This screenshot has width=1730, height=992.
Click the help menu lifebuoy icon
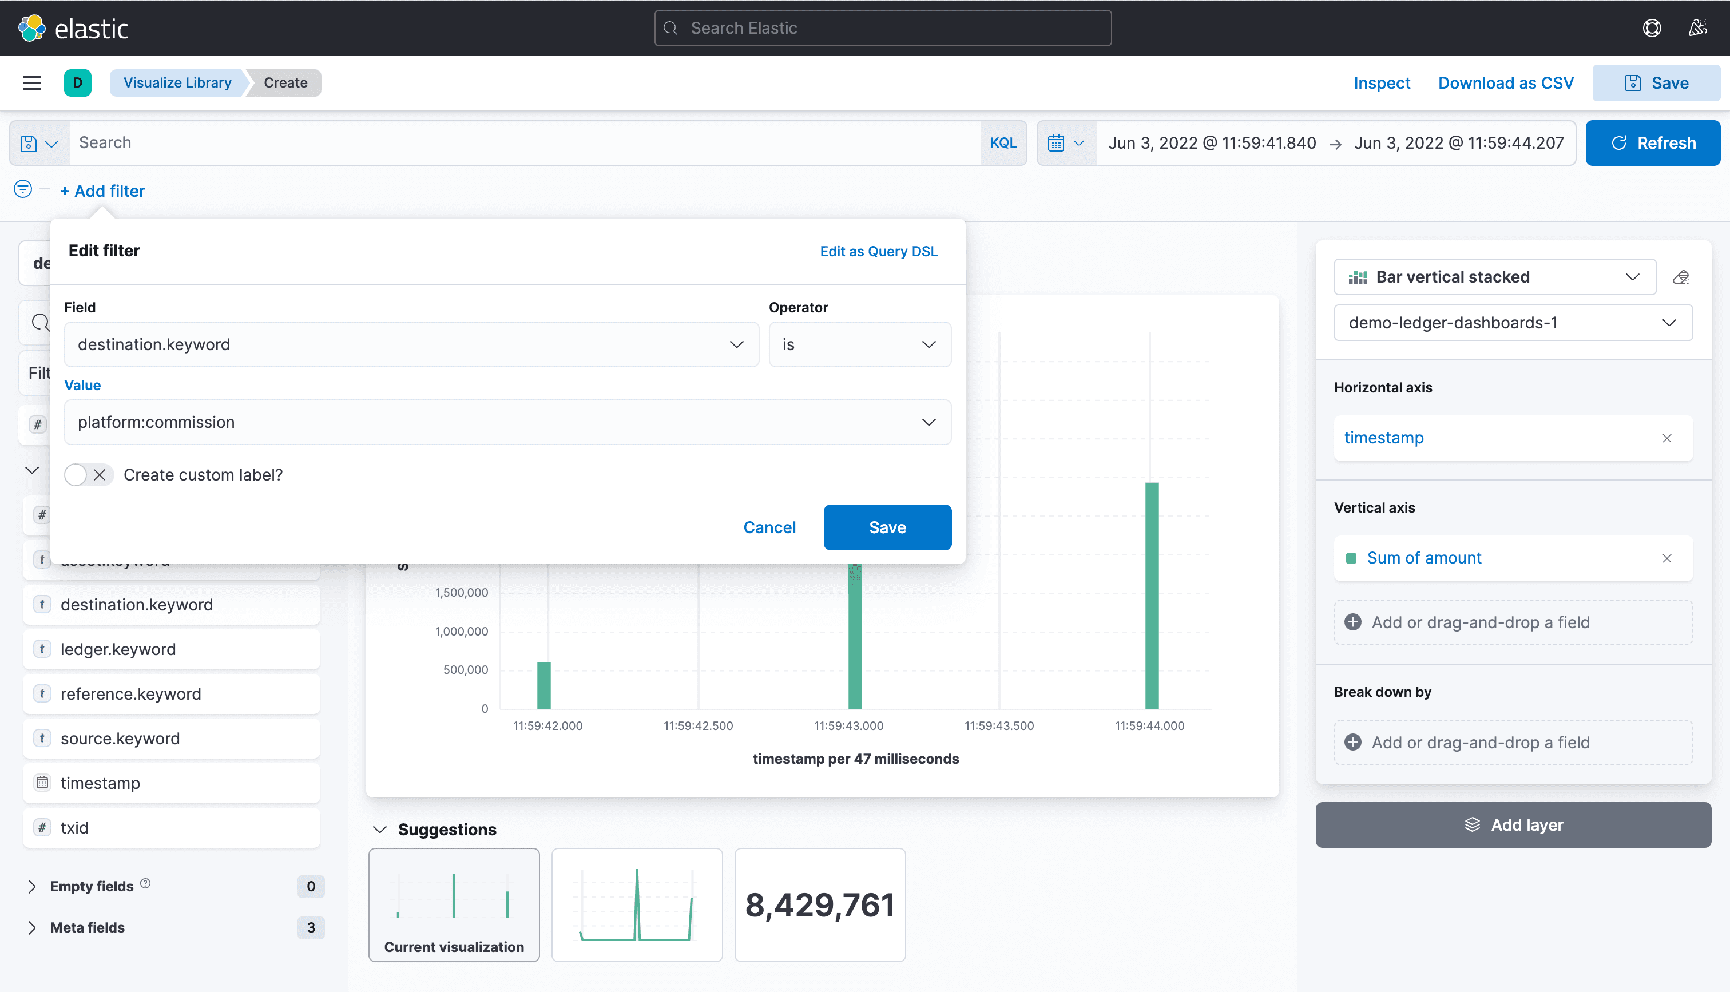tap(1652, 28)
